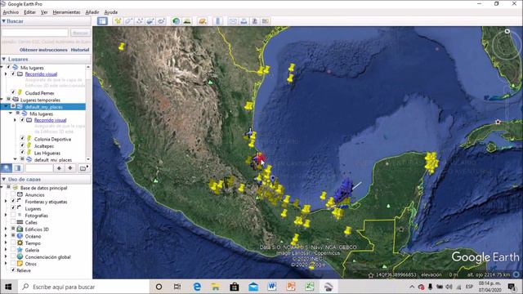This screenshot has height=294, width=523.
Task: Uncheck the Relieve terrain checkbox
Action: 13,270
